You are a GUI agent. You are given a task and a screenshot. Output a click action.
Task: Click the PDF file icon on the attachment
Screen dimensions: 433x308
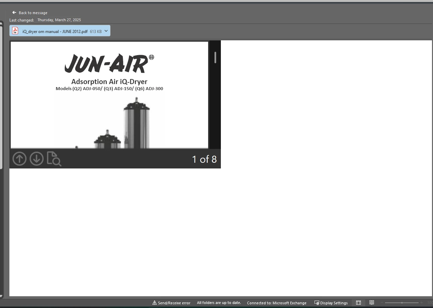15,31
